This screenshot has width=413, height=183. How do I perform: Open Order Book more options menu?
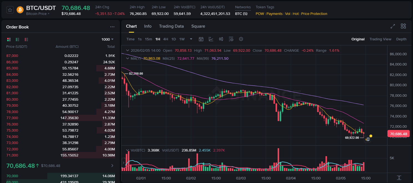(x=112, y=27)
